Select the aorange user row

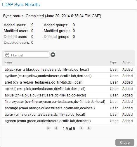coord(69,108)
